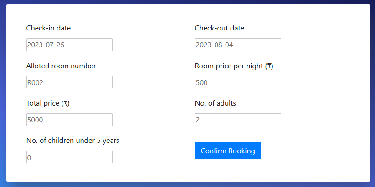Click the 'No. of adults' label
The height and width of the screenshot is (187, 375).
(x=216, y=103)
